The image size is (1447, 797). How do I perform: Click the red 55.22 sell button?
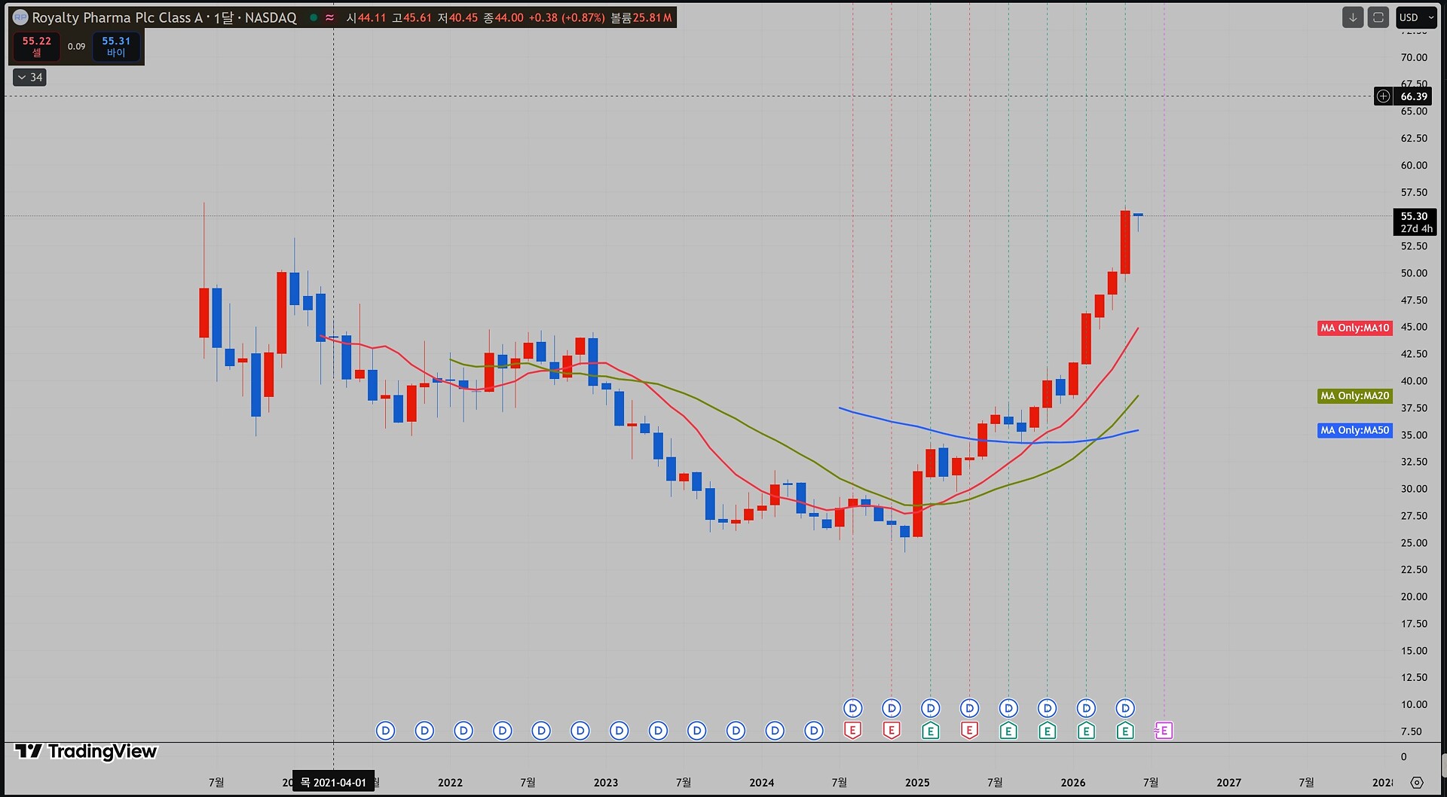click(x=37, y=47)
